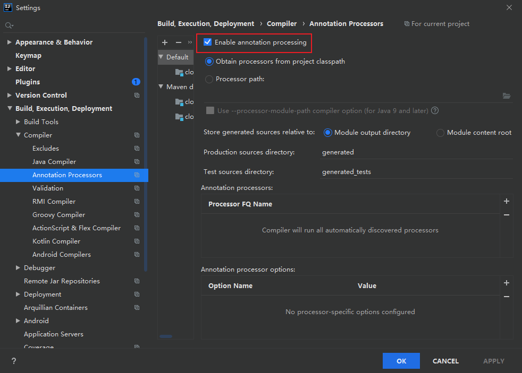Click the search magnifier icon in settings
Image resolution: width=522 pixels, height=373 pixels.
[x=9, y=25]
